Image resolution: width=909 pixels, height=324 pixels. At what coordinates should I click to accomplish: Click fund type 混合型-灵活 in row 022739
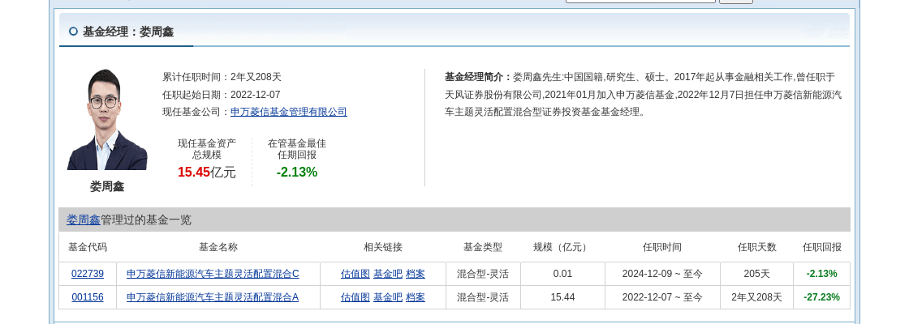pyautogui.click(x=482, y=274)
